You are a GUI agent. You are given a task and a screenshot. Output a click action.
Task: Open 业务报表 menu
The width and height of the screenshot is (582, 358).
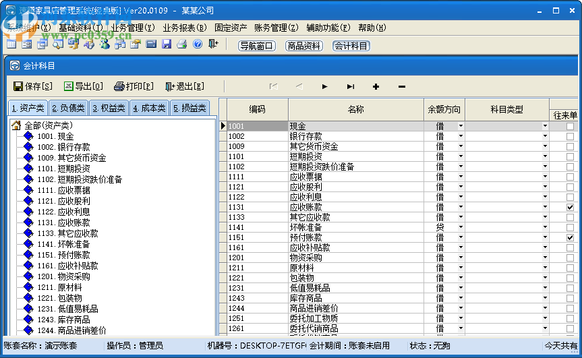click(184, 28)
